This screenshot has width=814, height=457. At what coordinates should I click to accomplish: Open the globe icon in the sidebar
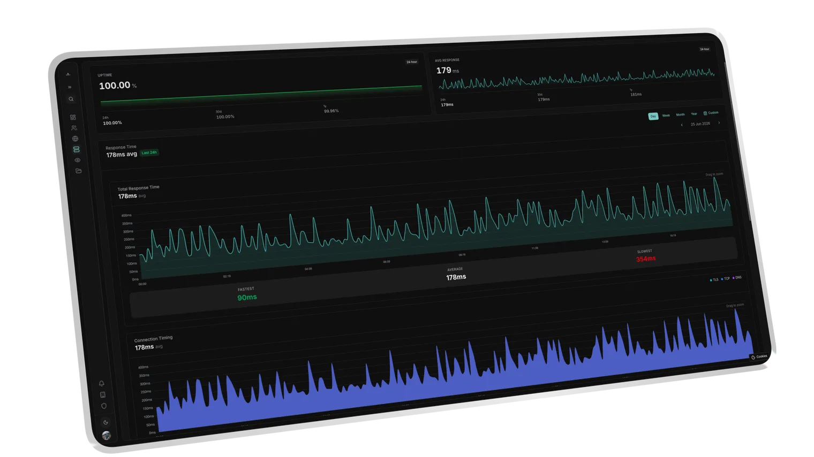coord(75,138)
